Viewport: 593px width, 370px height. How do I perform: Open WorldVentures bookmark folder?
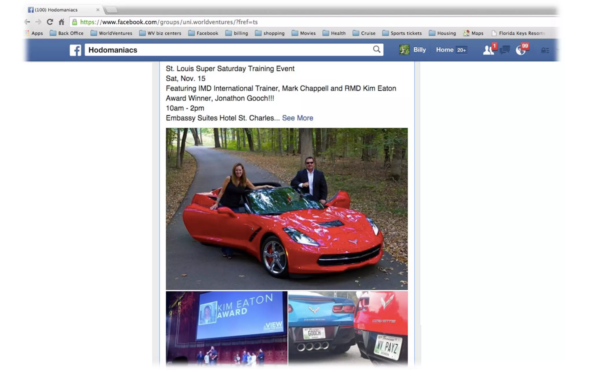(111, 33)
